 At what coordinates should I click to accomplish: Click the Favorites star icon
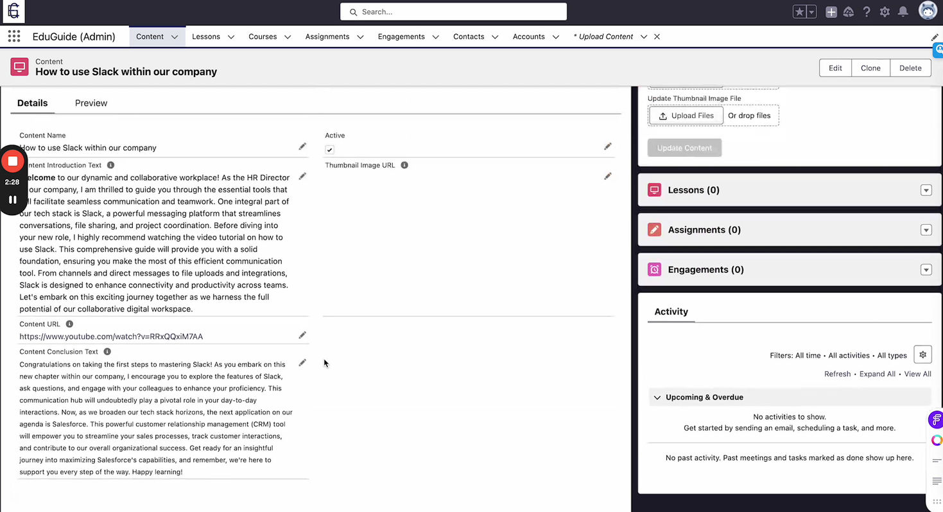point(799,12)
